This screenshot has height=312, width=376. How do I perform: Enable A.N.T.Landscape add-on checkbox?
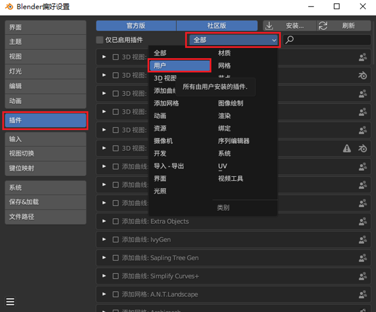pyautogui.click(x=116, y=294)
